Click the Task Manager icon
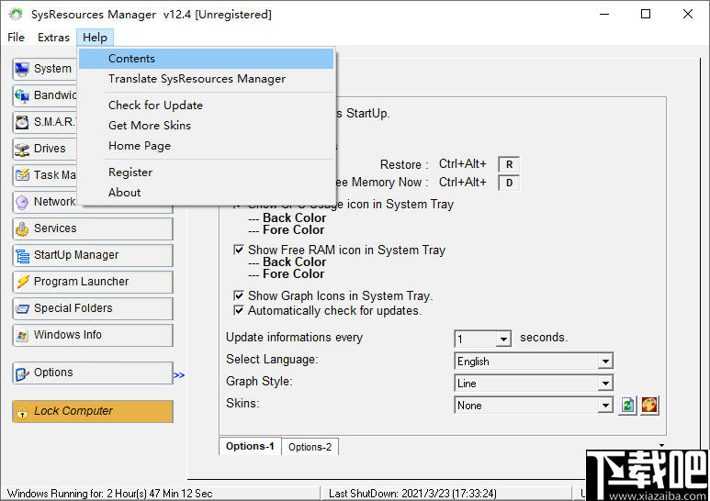This screenshot has height=501, width=710. pos(22,175)
